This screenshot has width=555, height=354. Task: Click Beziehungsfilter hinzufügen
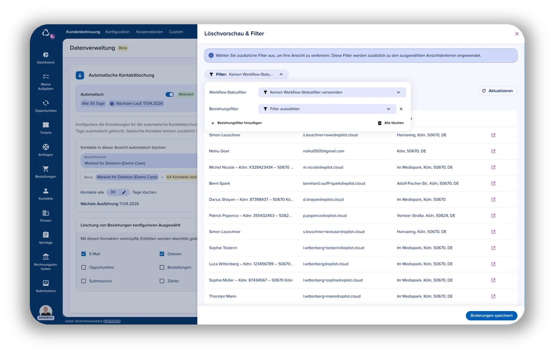click(x=237, y=123)
